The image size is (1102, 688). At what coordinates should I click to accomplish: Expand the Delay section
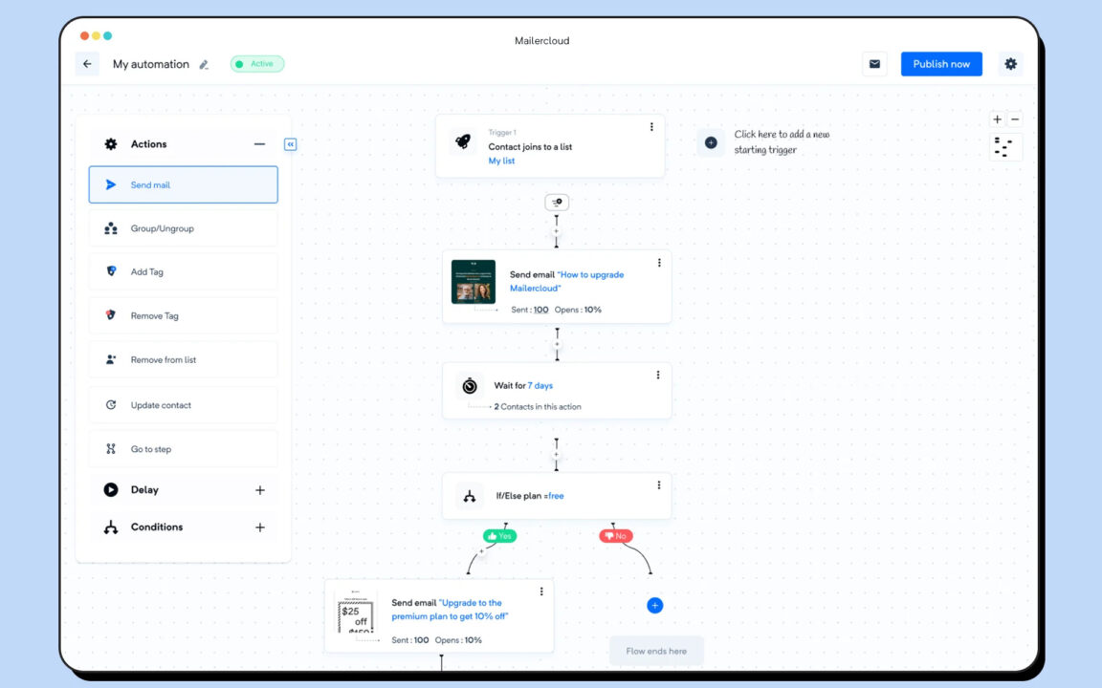tap(259, 489)
